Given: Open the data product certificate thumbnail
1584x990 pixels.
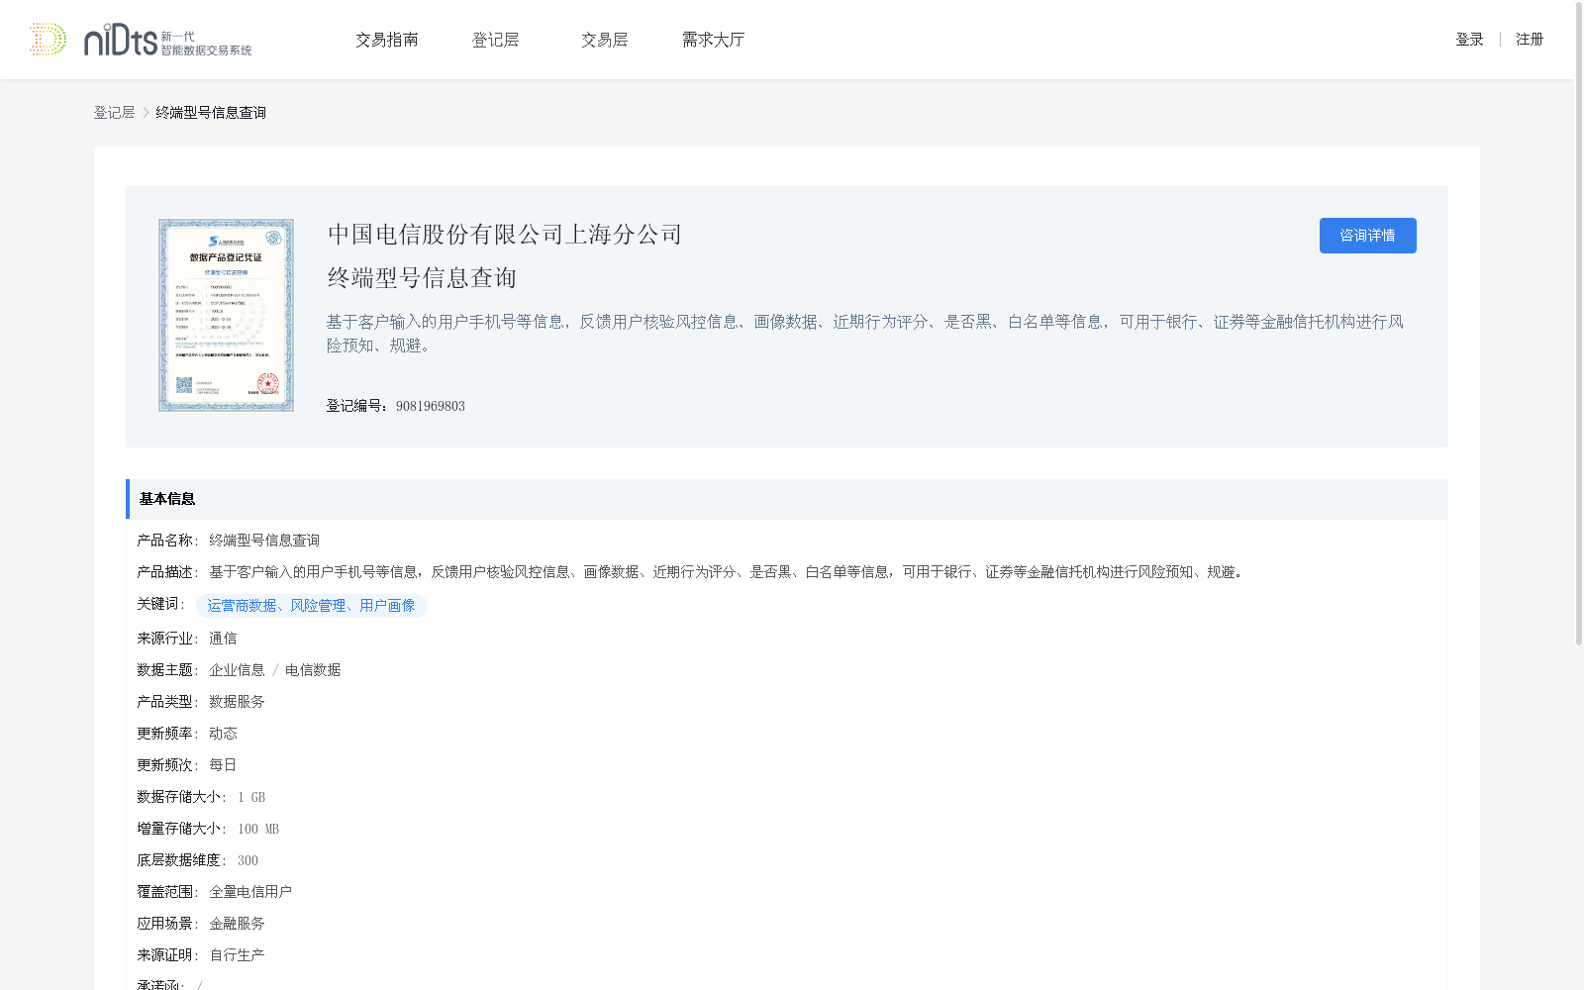Looking at the screenshot, I should (x=226, y=315).
